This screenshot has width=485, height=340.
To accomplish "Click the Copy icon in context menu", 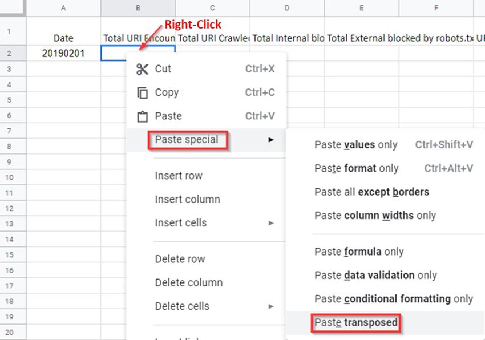I will coord(142,92).
